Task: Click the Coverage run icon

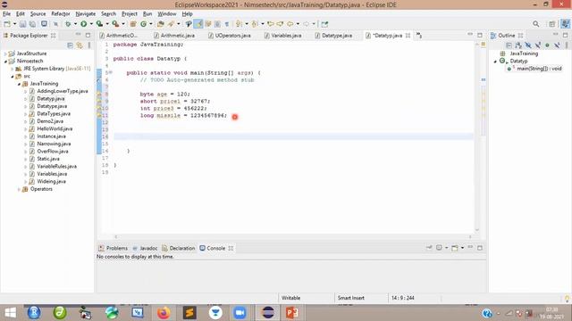Action: pyautogui.click(x=99, y=24)
